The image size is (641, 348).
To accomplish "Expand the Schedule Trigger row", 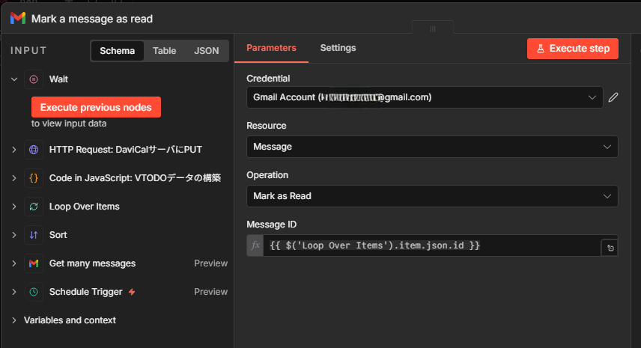I will [x=14, y=292].
